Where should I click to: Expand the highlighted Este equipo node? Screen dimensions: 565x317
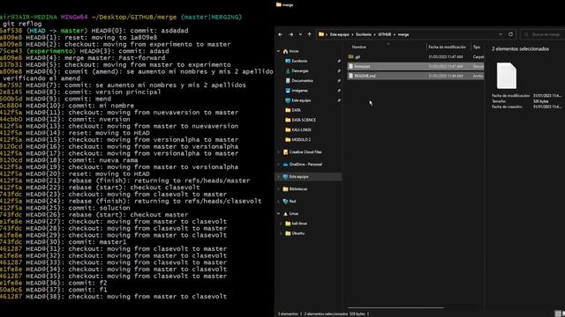(279, 177)
